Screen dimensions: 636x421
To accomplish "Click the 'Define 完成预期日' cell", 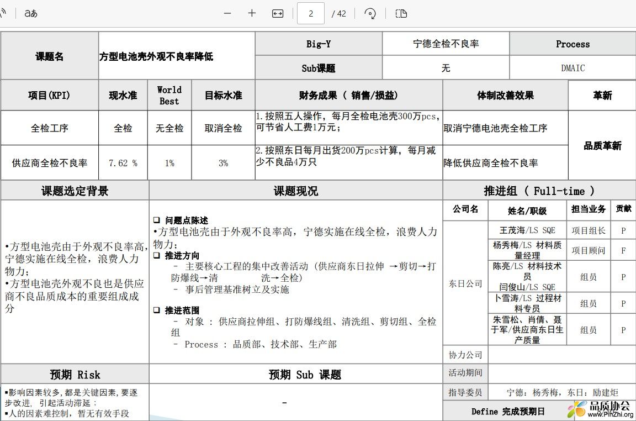I will point(508,411).
